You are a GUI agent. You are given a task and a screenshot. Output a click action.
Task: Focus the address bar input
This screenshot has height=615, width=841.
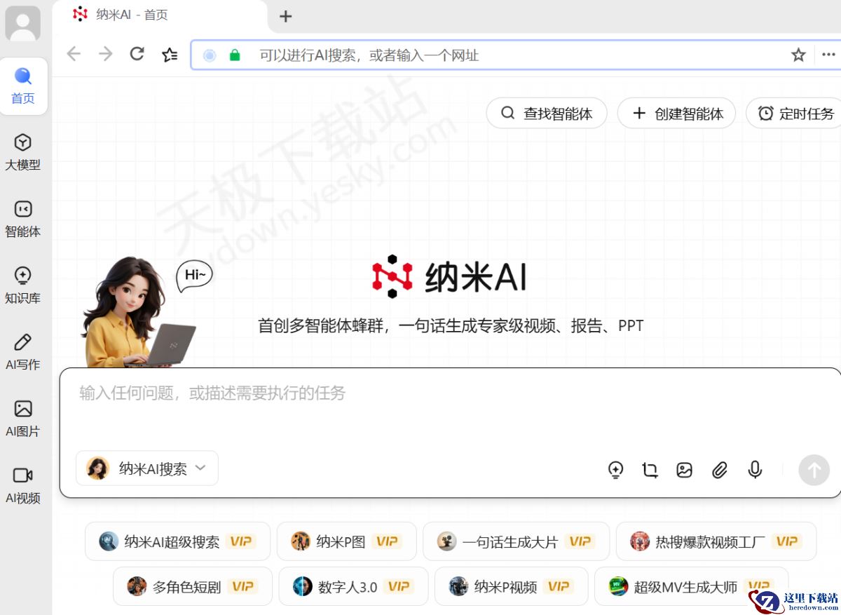515,55
